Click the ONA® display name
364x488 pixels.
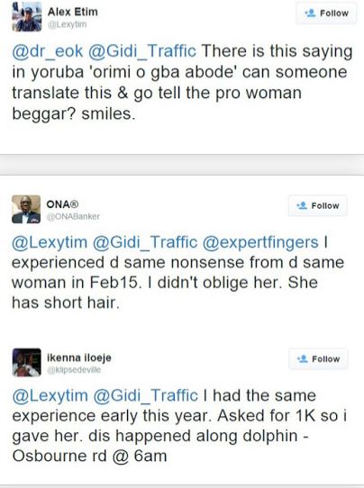62,204
